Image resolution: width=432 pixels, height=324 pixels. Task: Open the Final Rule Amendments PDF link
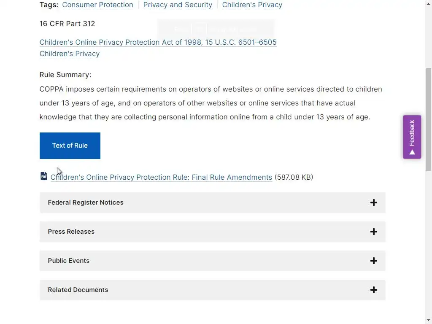[161, 178]
